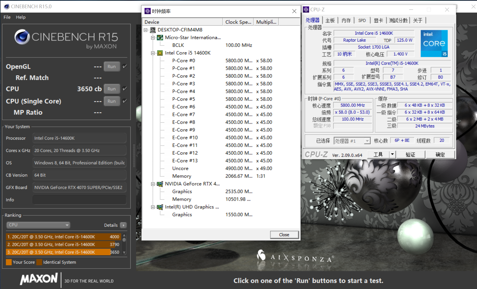Click the ranking list scrollbar
This screenshot has height=289, width=477.
pos(124,244)
